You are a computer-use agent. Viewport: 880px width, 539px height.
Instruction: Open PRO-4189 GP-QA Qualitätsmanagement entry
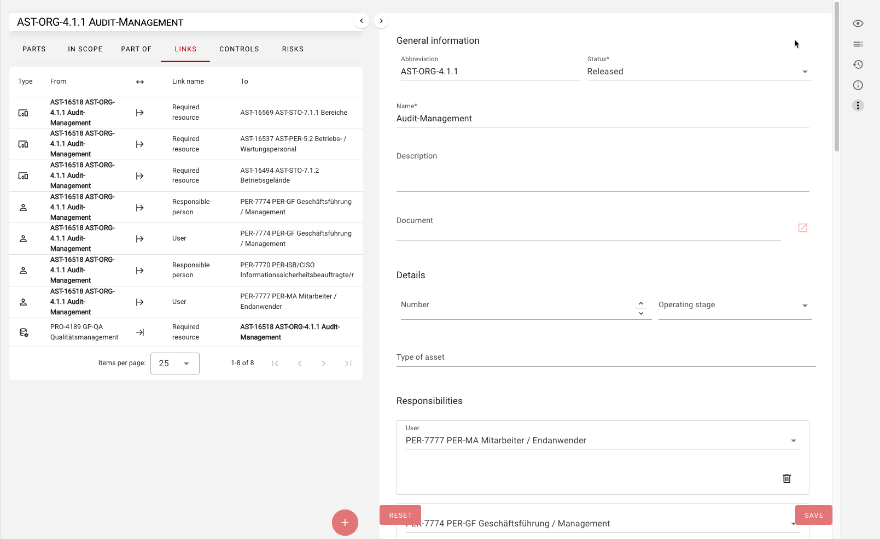84,332
